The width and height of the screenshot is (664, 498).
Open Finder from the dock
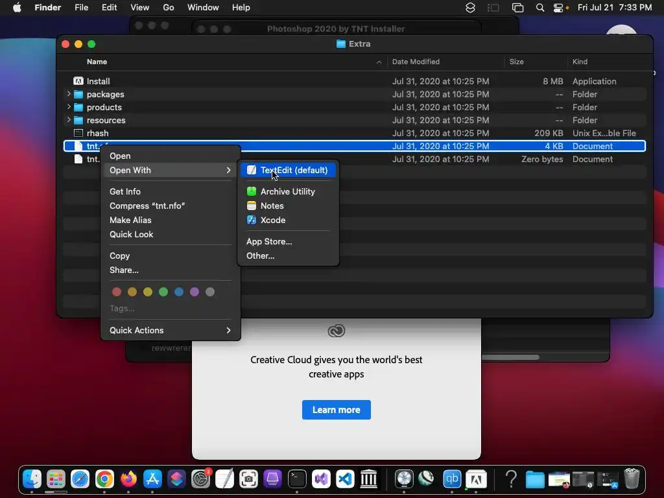pyautogui.click(x=32, y=479)
